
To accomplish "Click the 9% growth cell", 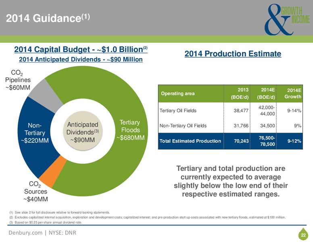I will (297, 125).
